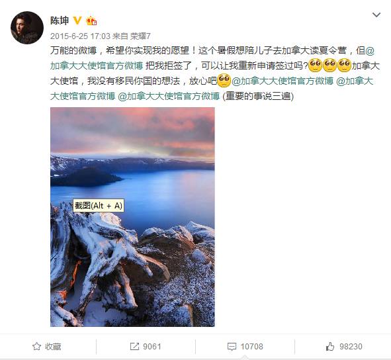Click the 荣耀7 device source link
This screenshot has height=360, width=391.
point(140,36)
